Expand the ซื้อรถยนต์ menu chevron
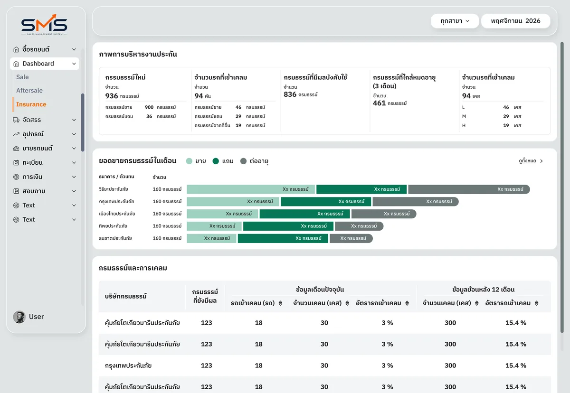The height and width of the screenshot is (393, 570). pyautogui.click(x=74, y=49)
